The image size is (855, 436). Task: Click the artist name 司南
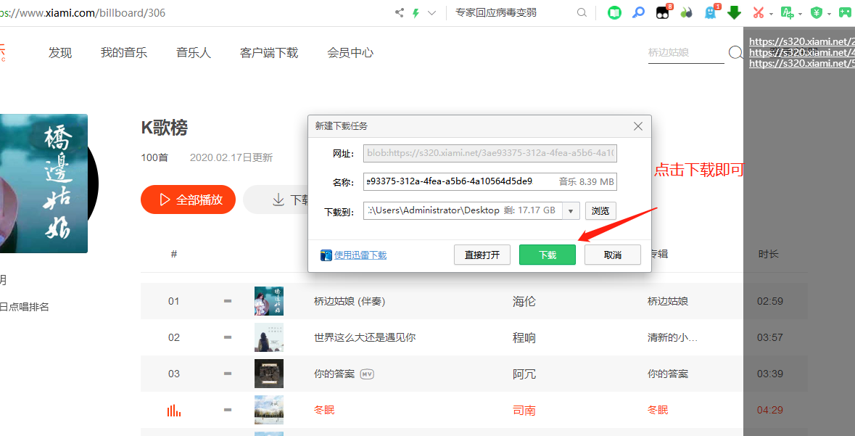pyautogui.click(x=524, y=410)
